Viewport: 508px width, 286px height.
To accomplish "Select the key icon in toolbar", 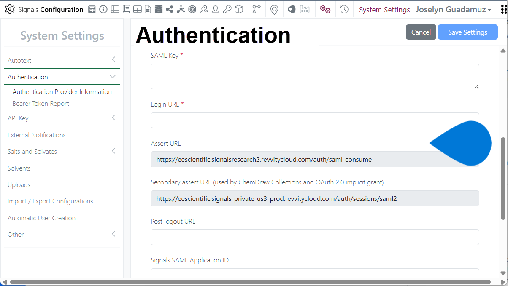I will [227, 9].
